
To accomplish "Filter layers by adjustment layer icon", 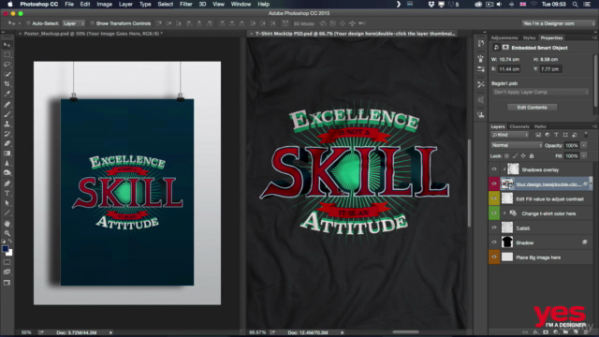I will [547, 135].
